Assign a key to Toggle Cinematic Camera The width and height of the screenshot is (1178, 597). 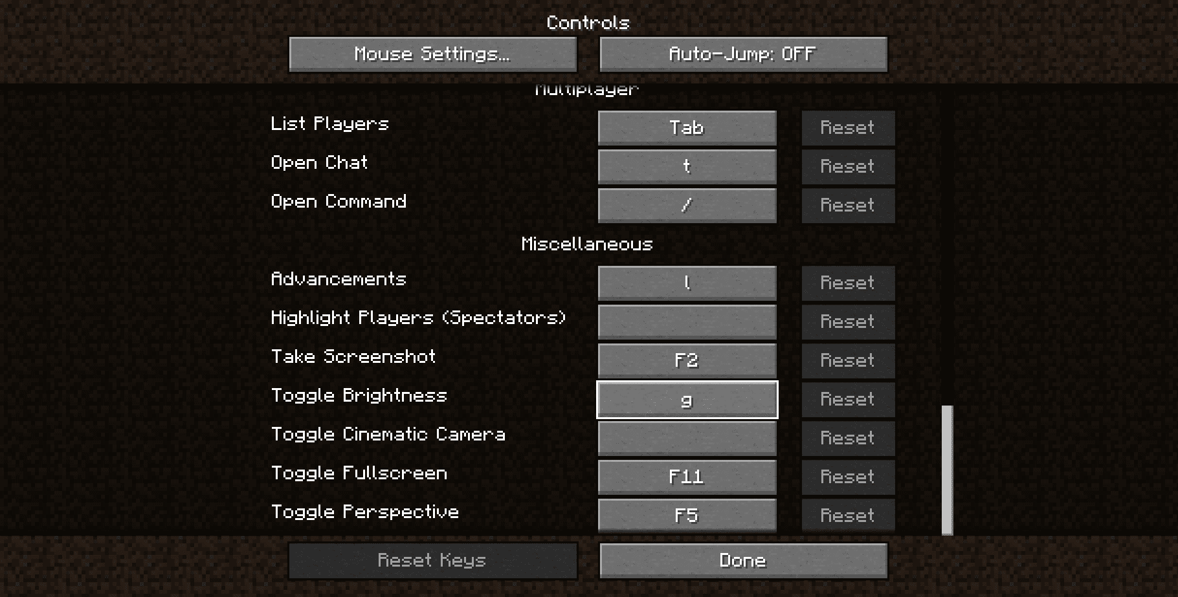pos(687,439)
